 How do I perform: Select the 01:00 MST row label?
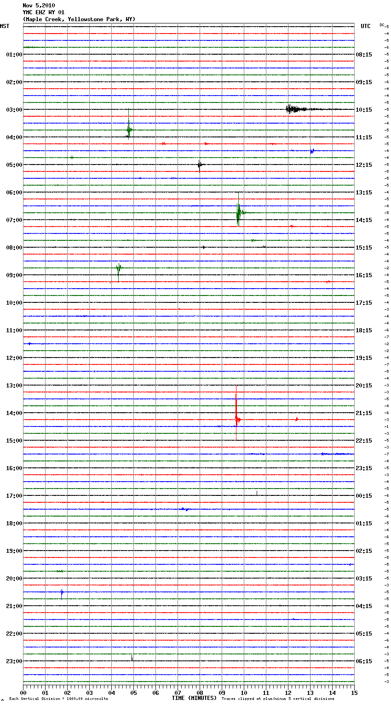pos(14,54)
